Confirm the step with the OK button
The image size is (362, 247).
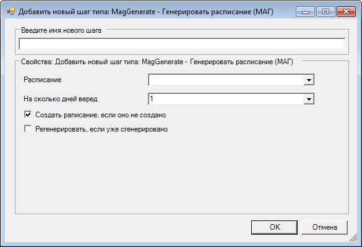pos(274,227)
